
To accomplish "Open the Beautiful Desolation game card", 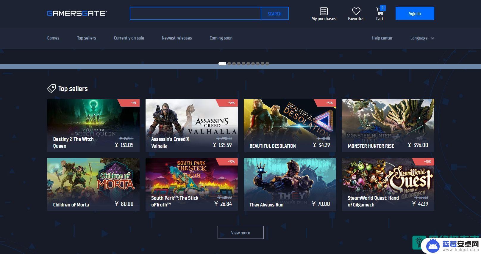I will pos(290,126).
